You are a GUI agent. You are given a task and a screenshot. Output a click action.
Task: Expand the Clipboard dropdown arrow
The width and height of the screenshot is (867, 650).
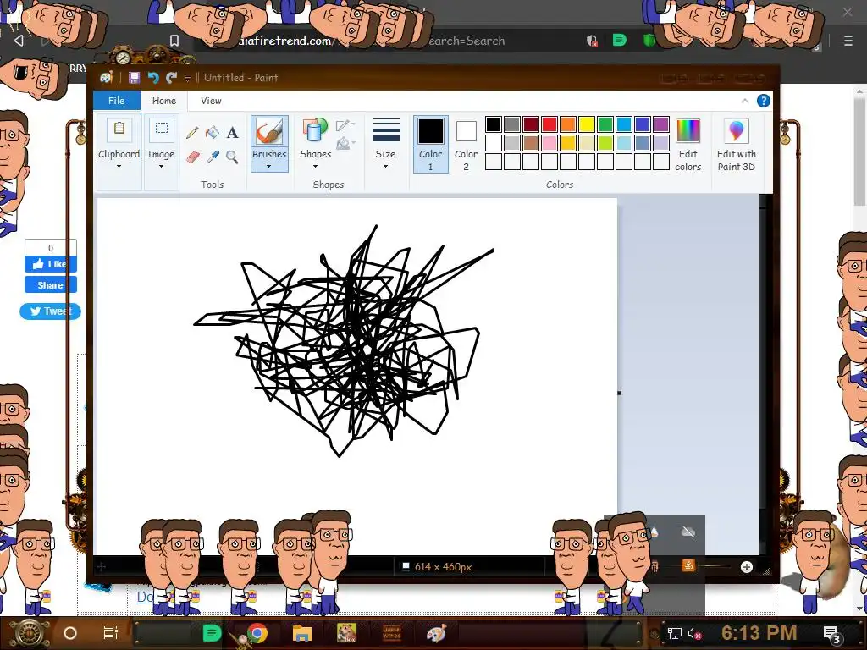(119, 167)
